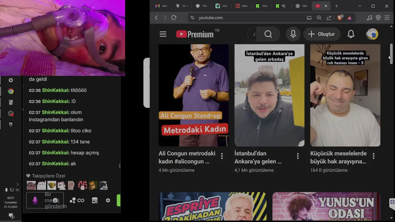Select the first cat emote under Takipçilere Özel
395x222 pixels.
pyautogui.click(x=31, y=185)
